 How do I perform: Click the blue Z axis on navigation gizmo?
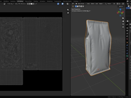120,10
